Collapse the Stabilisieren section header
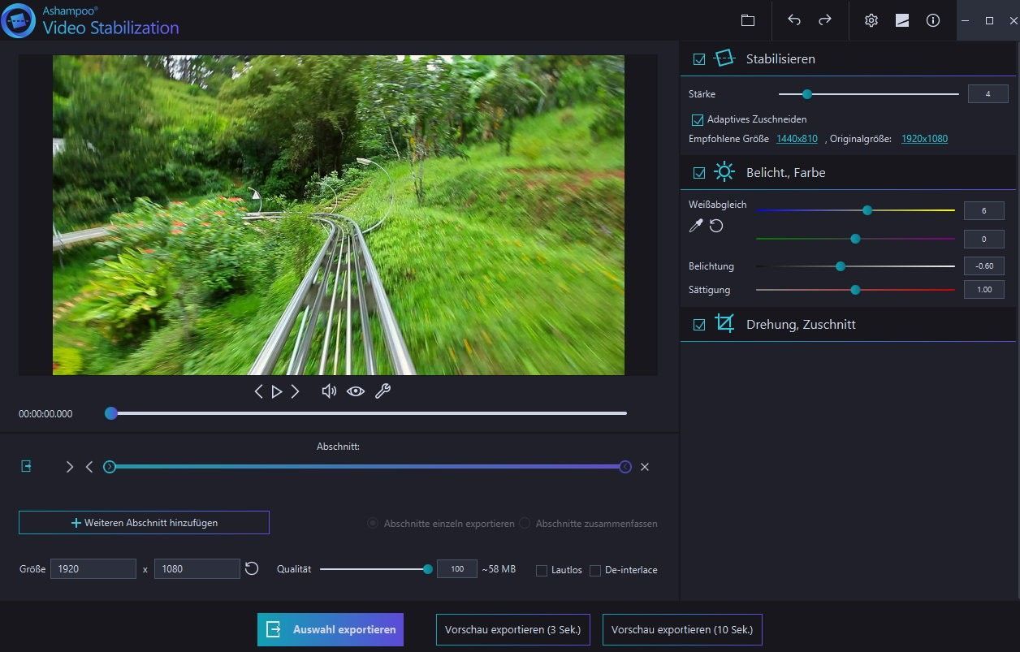The image size is (1020, 652). coord(780,59)
